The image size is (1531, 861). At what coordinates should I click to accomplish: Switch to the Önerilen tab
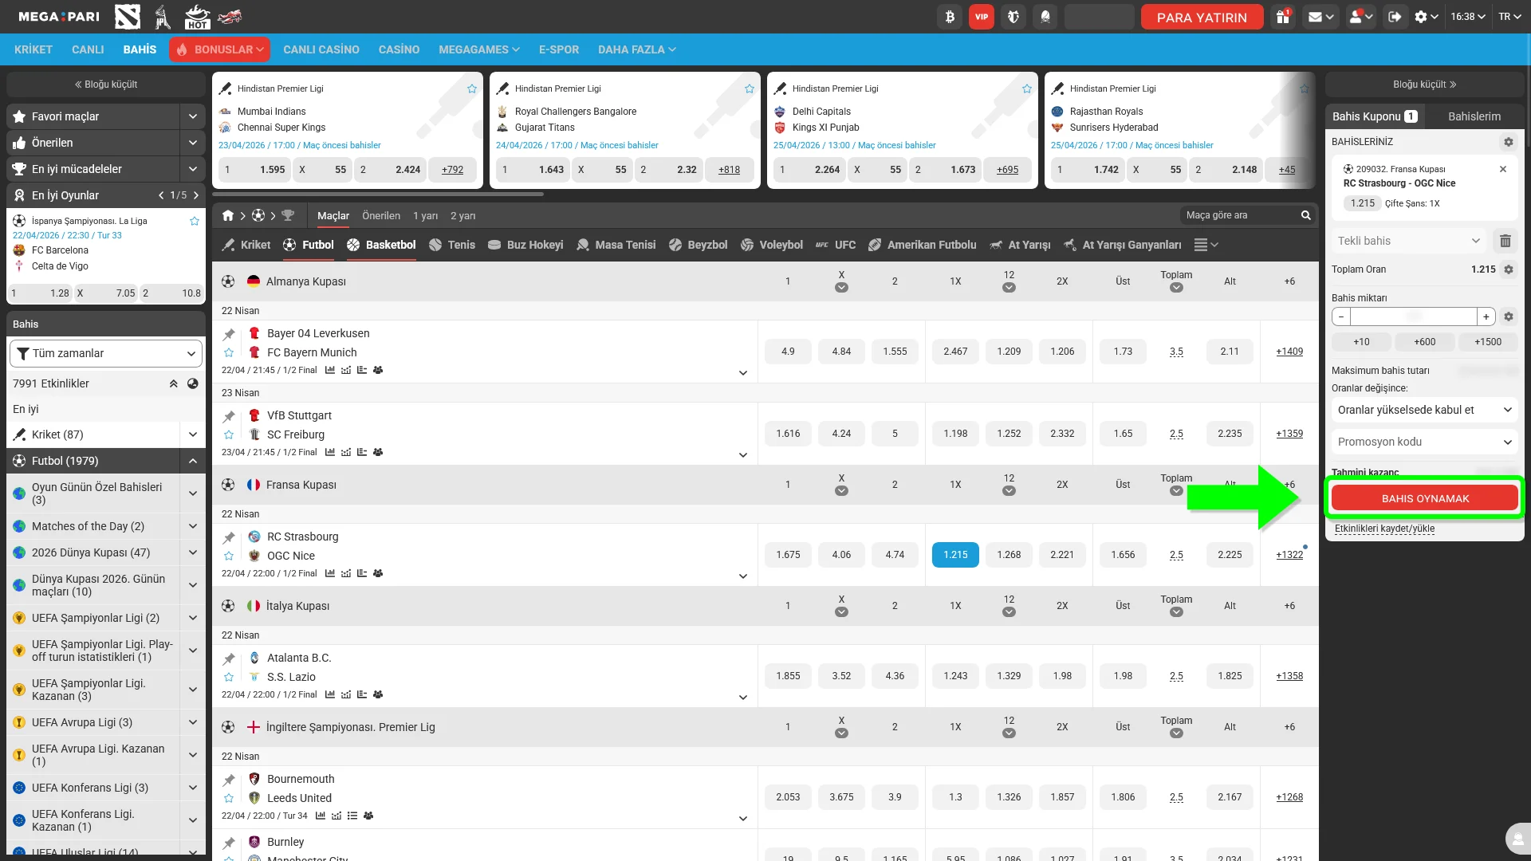(381, 215)
